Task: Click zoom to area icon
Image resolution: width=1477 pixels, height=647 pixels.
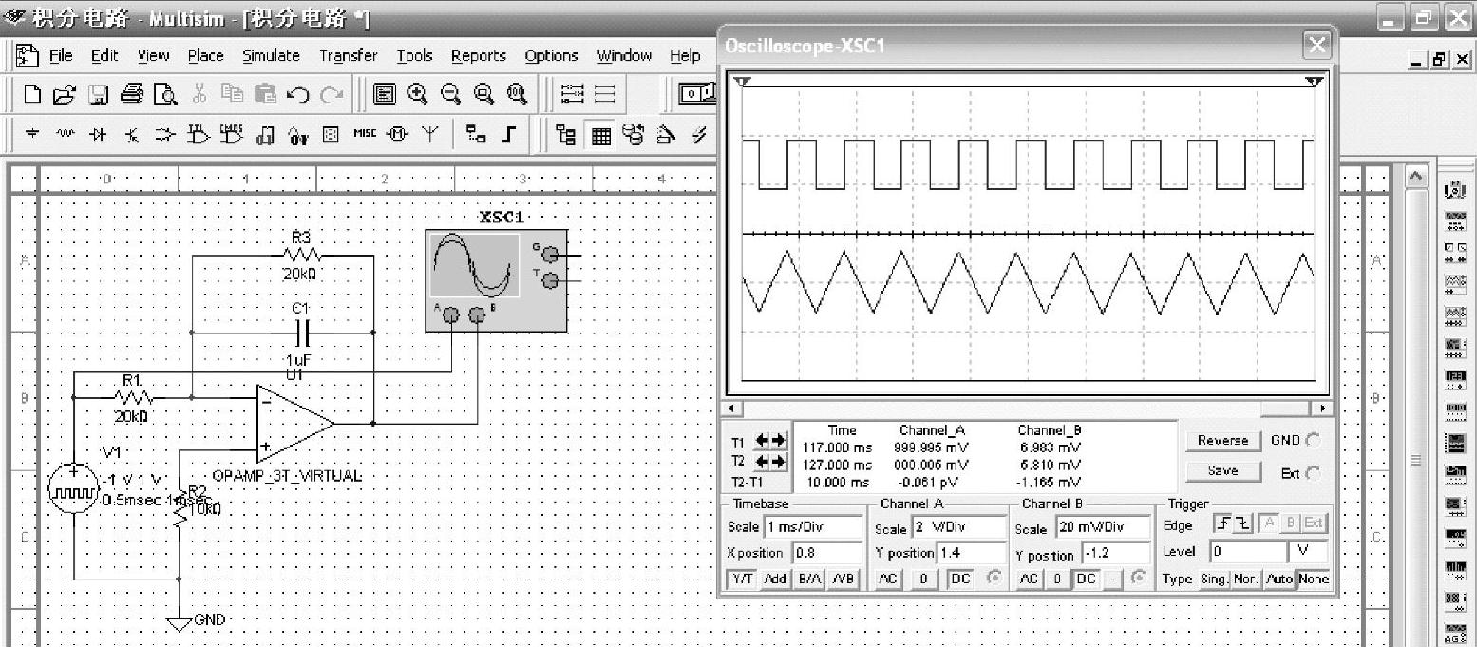Action: tap(483, 93)
